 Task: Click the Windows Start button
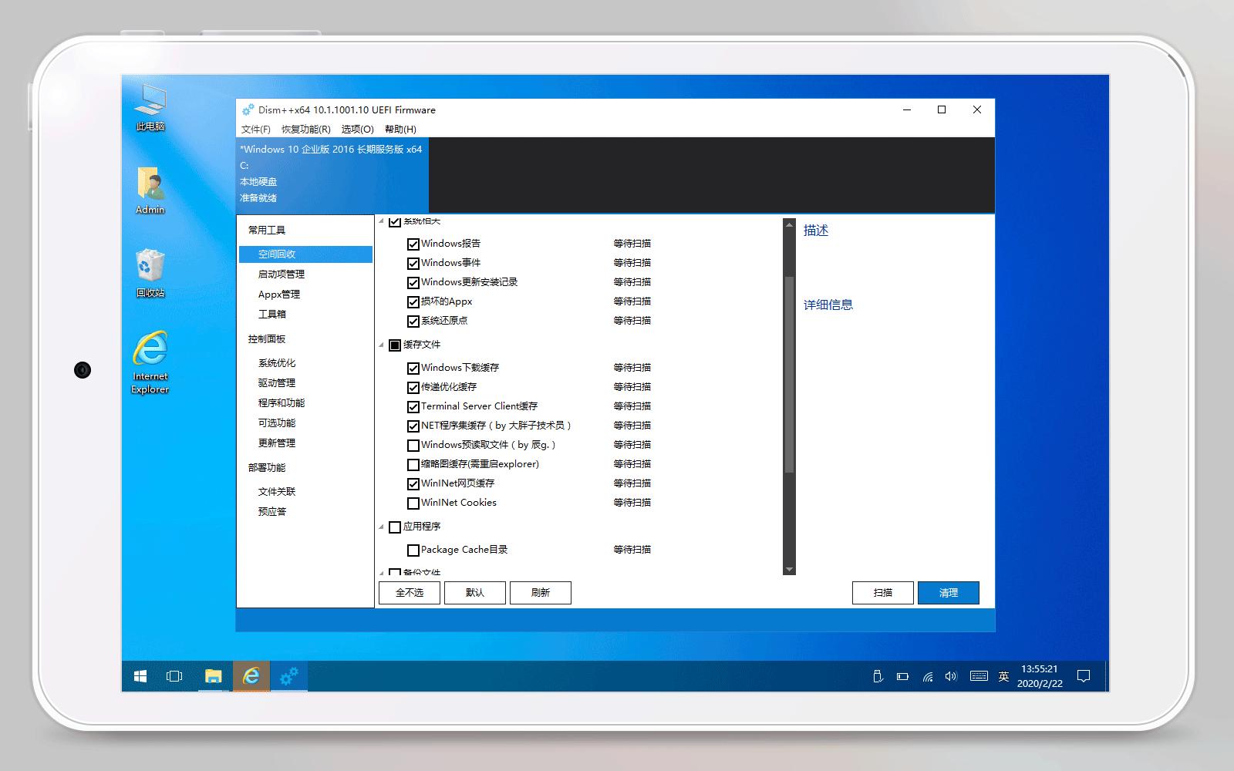tap(140, 676)
